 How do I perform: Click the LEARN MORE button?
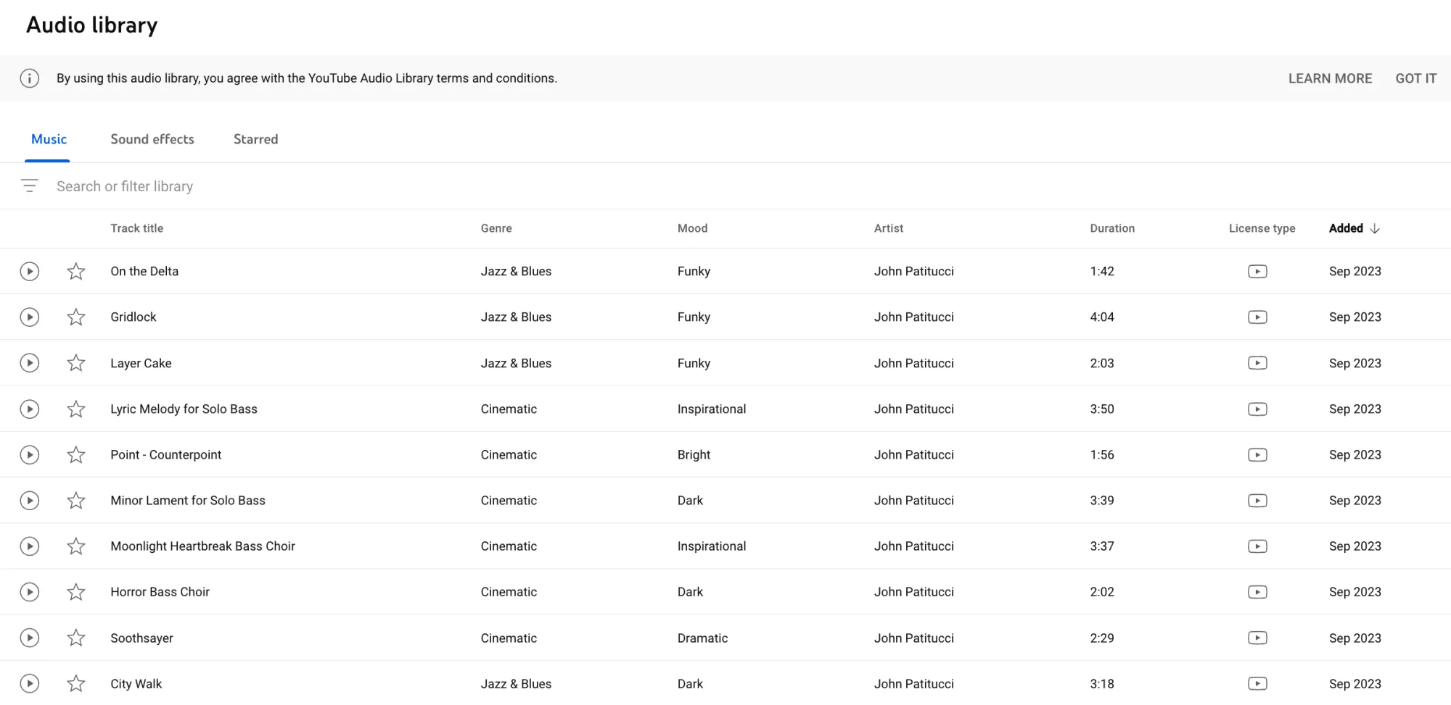(1330, 78)
